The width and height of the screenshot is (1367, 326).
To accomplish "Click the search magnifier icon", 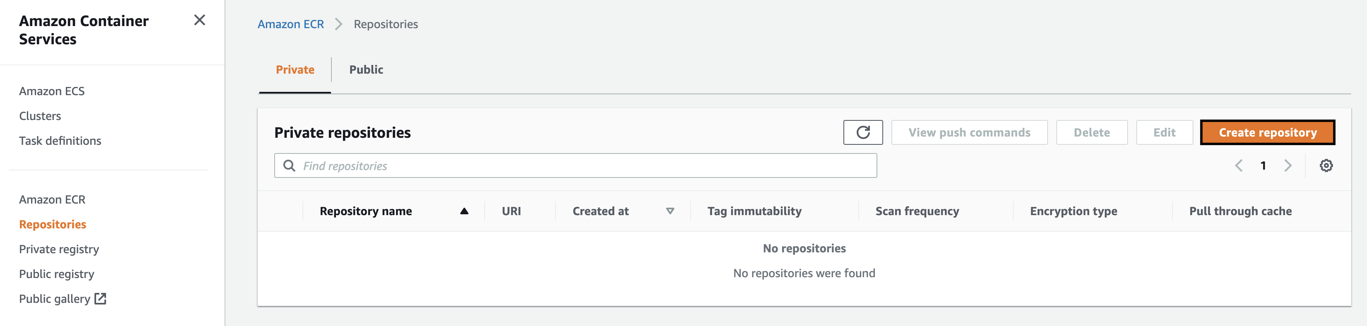I will pyautogui.click(x=289, y=166).
